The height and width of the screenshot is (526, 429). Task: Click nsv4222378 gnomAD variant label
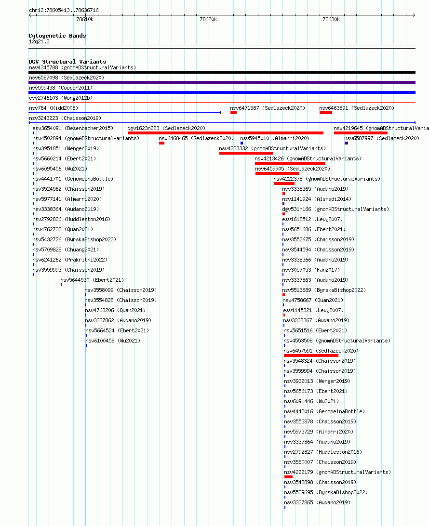(327, 178)
